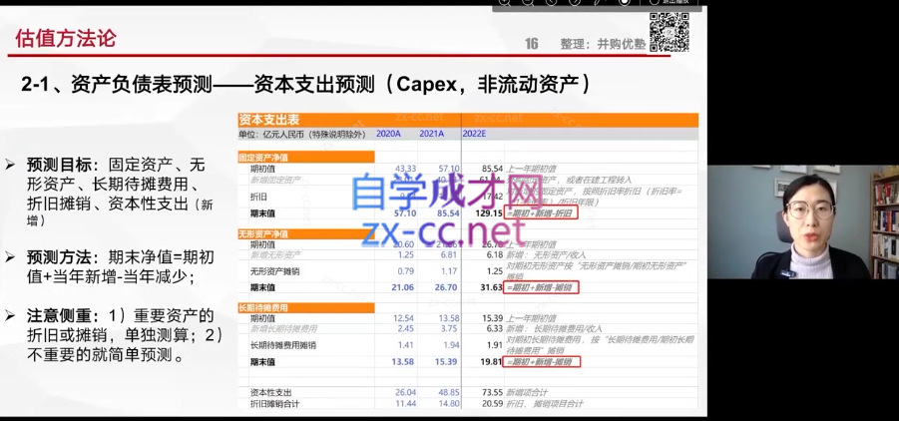Image resolution: width=899 pixels, height=421 pixels.
Task: Click the 48.85 capex value for 2021A
Action: point(449,393)
